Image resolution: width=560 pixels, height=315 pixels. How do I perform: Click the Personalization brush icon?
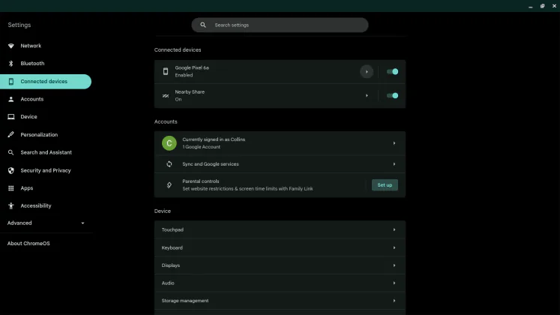[x=11, y=134]
